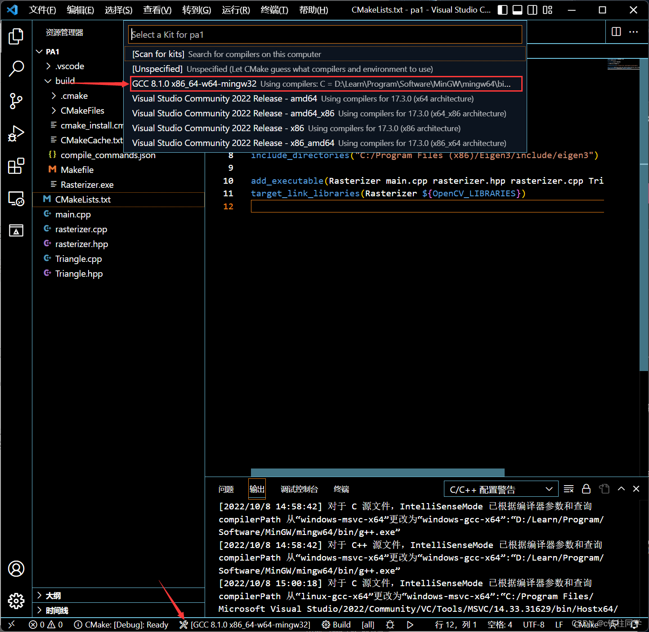The width and height of the screenshot is (649, 632).
Task: Open editor More Actions menu
Action: pyautogui.click(x=633, y=31)
